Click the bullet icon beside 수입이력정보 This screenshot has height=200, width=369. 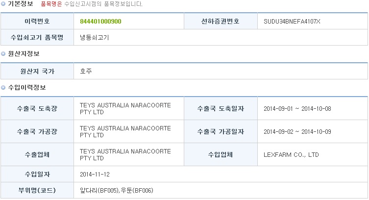pyautogui.click(x=3, y=88)
